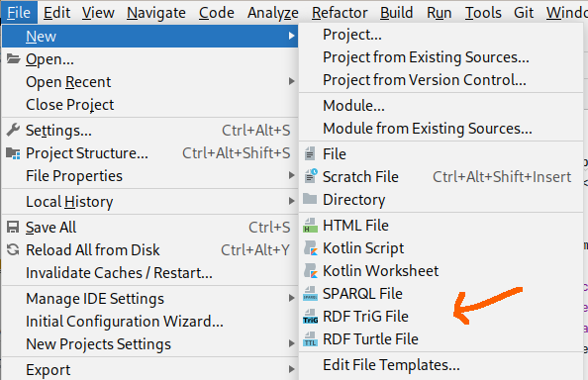Expand the Local History submenu arrow
The width and height of the screenshot is (588, 380).
pyautogui.click(x=291, y=201)
